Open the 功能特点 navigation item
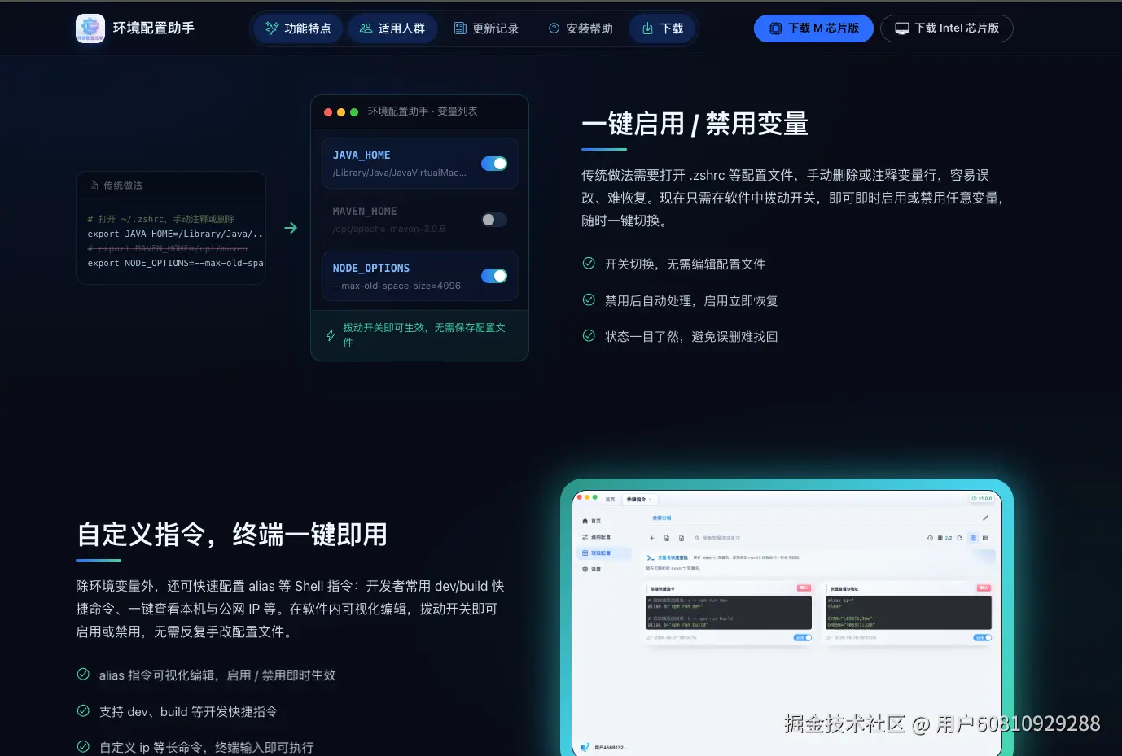The image size is (1122, 756). click(298, 28)
